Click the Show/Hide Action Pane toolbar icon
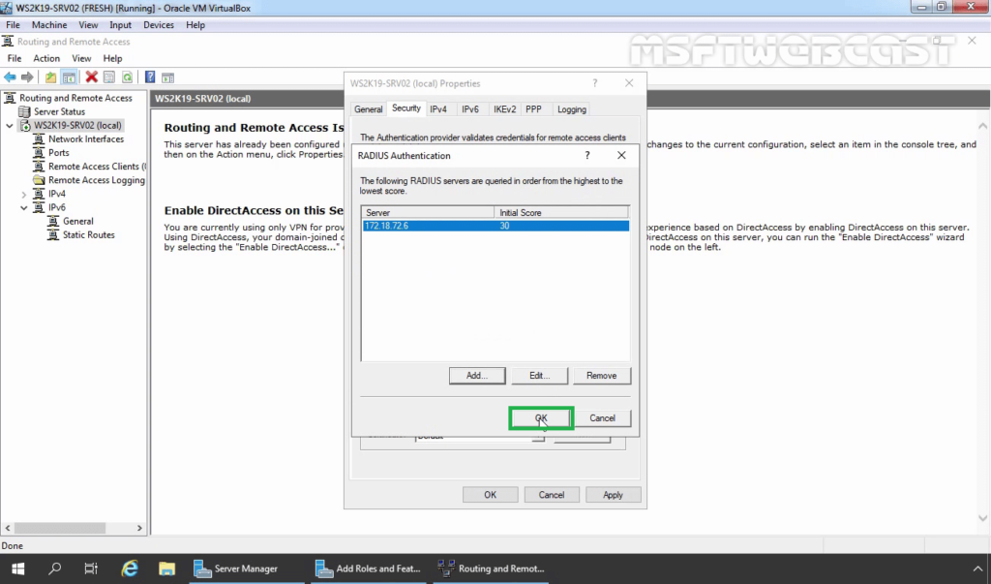Screen dimensions: 991x584 pyautogui.click(x=167, y=77)
